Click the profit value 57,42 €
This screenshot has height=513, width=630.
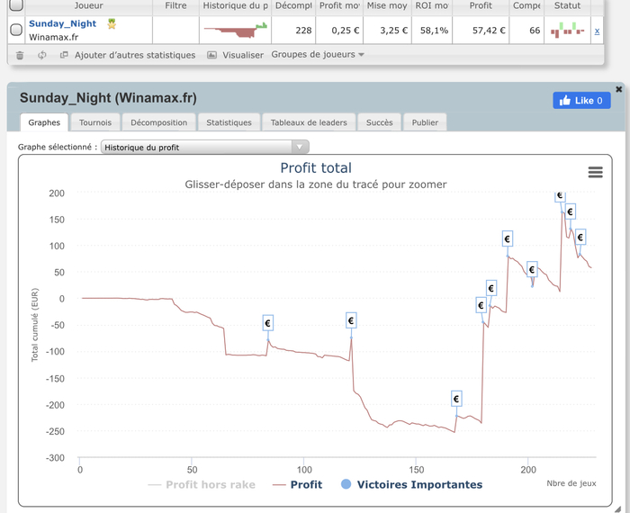tap(489, 31)
